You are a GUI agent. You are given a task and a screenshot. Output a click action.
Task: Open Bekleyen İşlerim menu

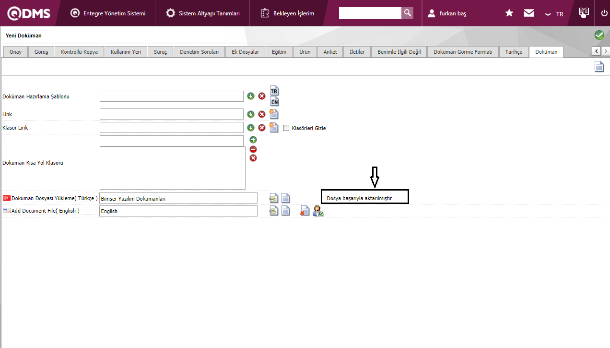tap(288, 13)
